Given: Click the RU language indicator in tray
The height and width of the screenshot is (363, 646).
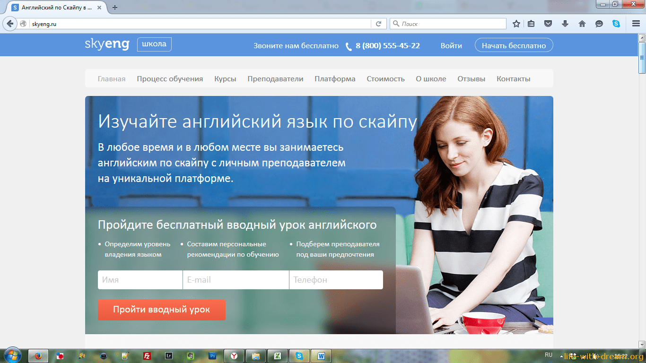Looking at the screenshot, I should [549, 354].
